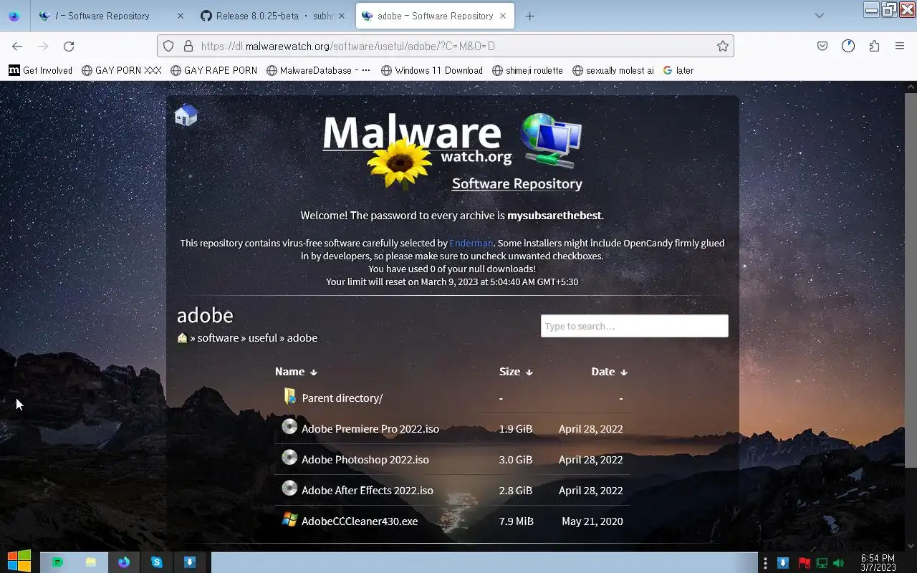Image resolution: width=917 pixels, height=573 pixels.
Task: Open the Parent directory/ link
Action: [x=342, y=398]
